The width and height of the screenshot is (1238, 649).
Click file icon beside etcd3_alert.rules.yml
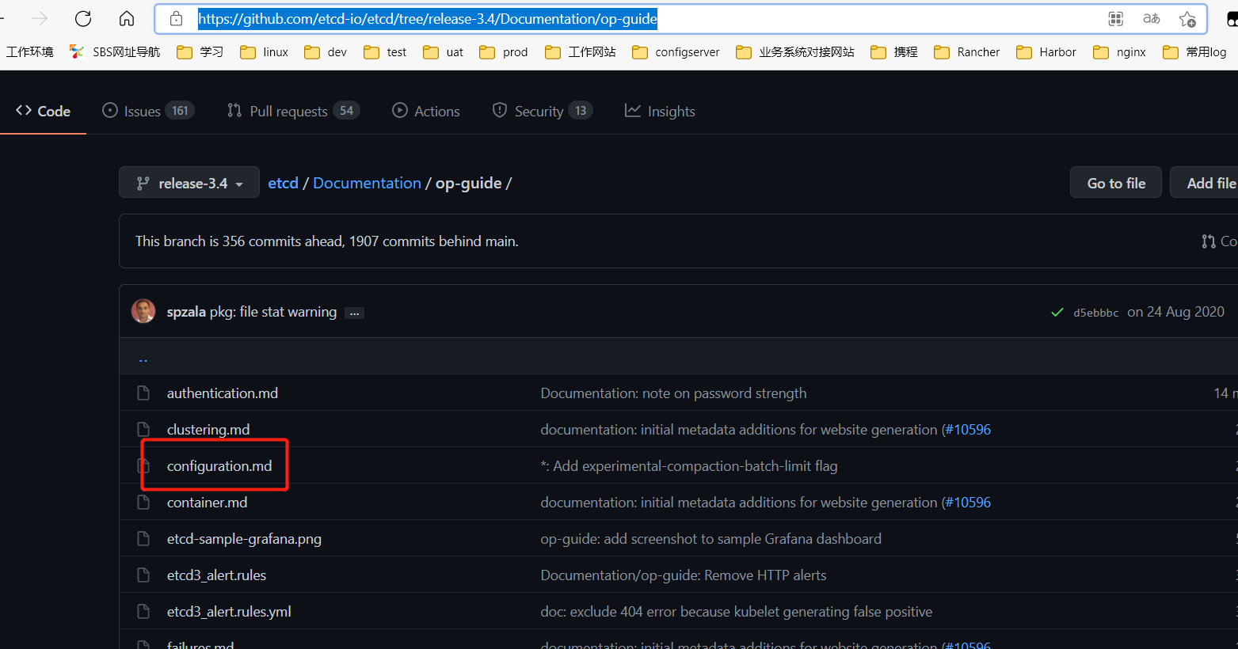coord(143,612)
